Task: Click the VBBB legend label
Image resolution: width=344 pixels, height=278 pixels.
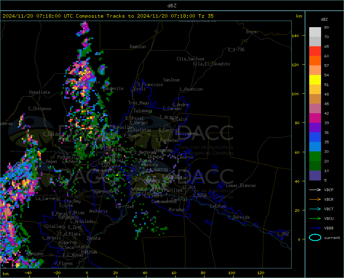Action: (329, 228)
